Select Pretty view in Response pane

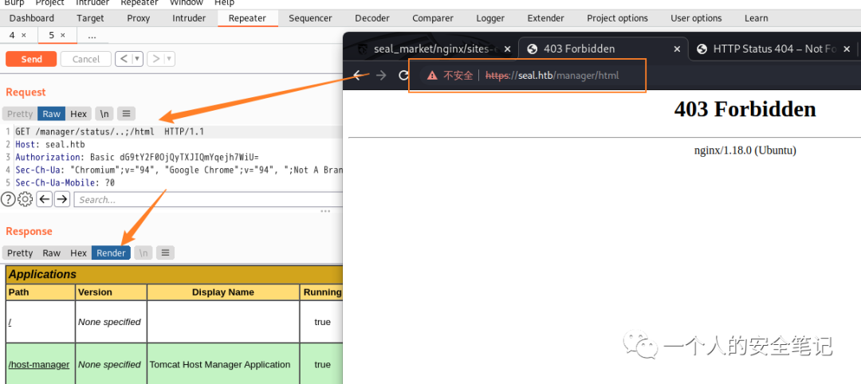[20, 253]
